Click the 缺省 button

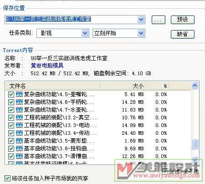[183, 34]
